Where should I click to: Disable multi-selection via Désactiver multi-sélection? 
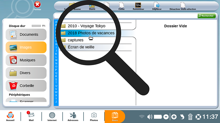click(x=183, y=6)
